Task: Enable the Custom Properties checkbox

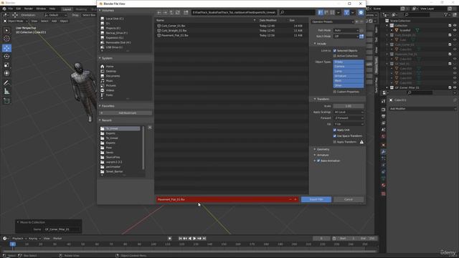Action: pos(335,92)
